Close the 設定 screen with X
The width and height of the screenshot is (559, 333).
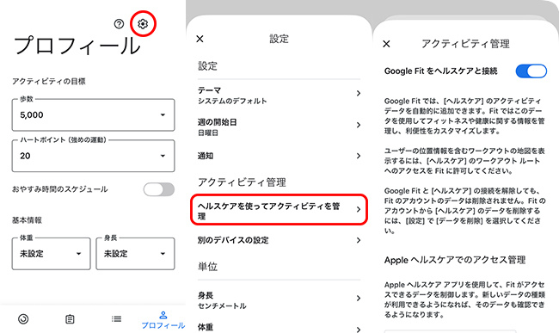(200, 39)
